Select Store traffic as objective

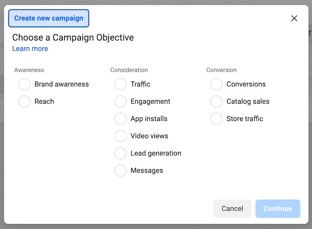coord(216,119)
